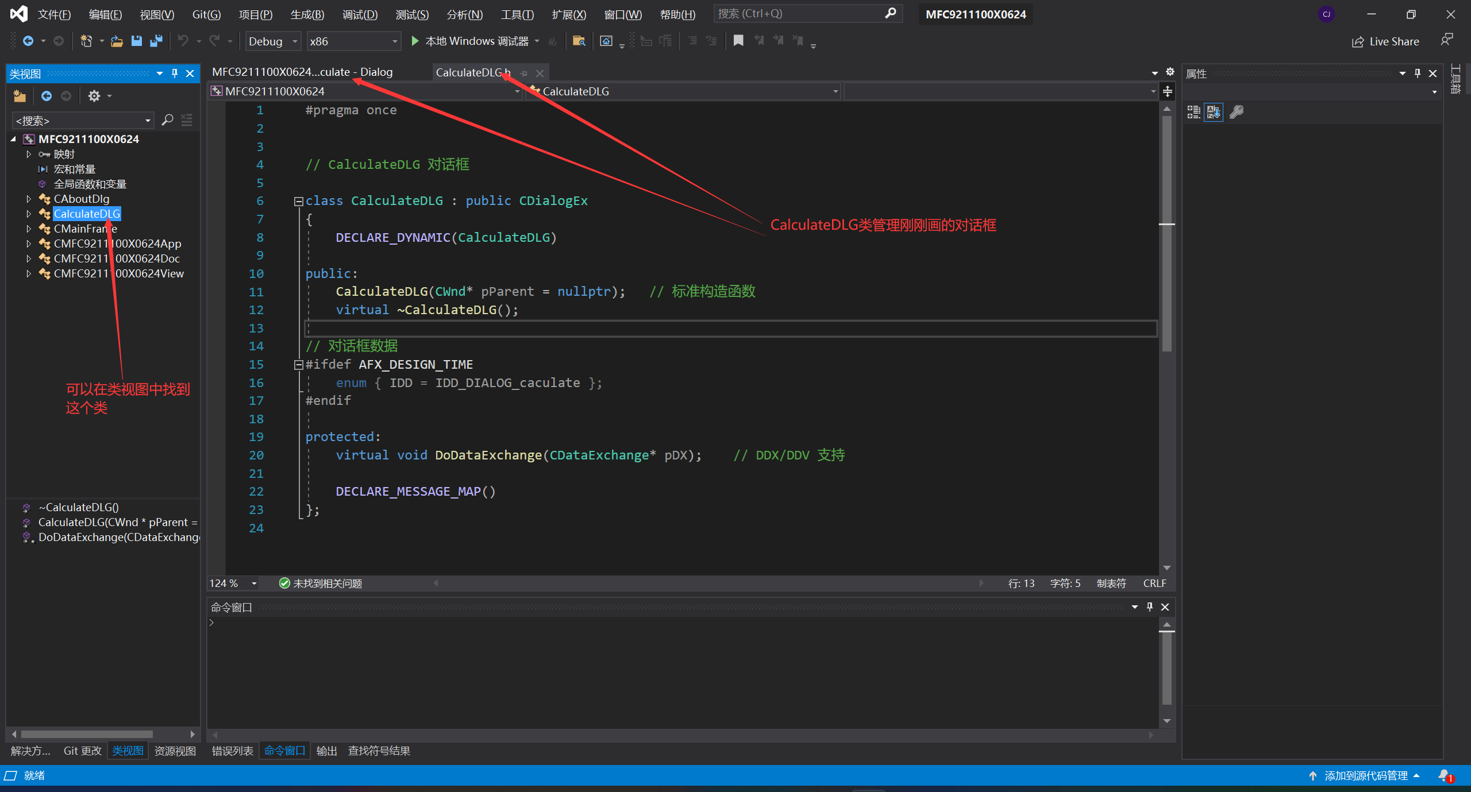Switch to the 资源视图 tab
1471x792 pixels.
click(x=175, y=751)
